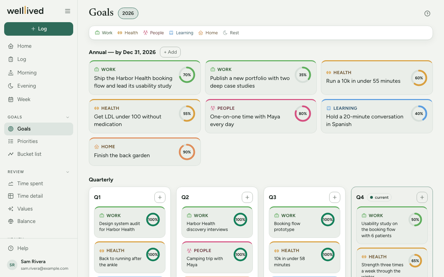Click the Week calendar icon
This screenshot has width=444, height=277.
pos(11,99)
